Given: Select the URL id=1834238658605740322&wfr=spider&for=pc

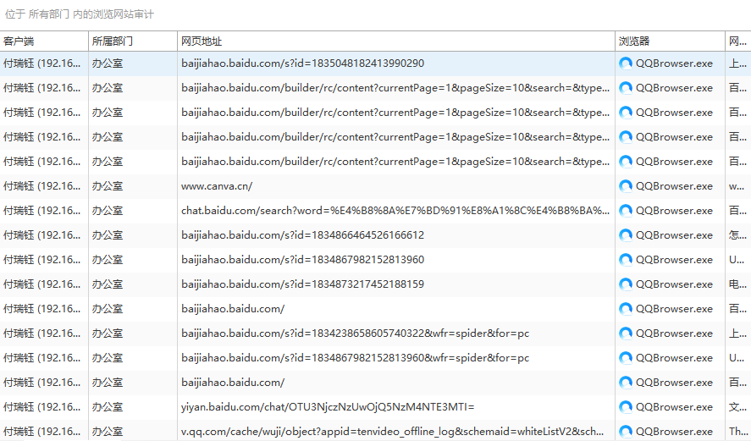Looking at the screenshot, I should pos(356,334).
